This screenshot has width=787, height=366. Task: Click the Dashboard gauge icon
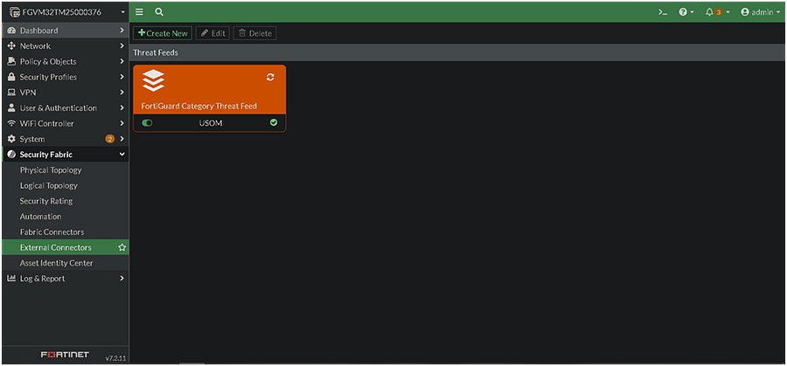(11, 31)
